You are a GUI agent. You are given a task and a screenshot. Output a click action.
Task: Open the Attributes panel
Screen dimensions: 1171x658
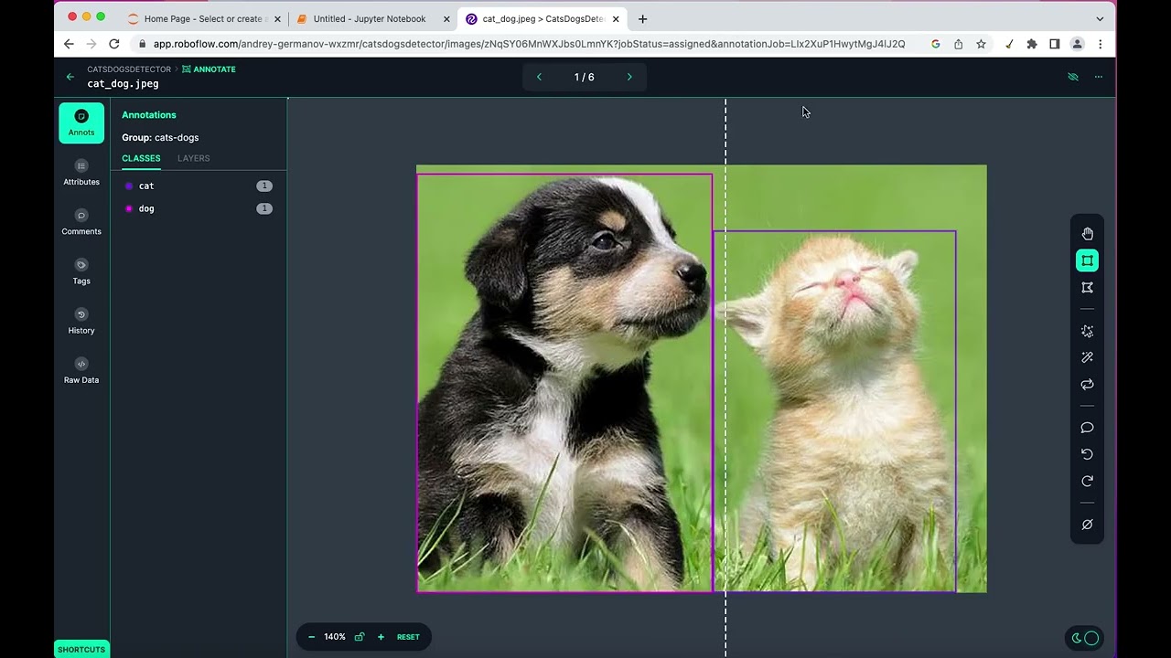[x=81, y=174]
